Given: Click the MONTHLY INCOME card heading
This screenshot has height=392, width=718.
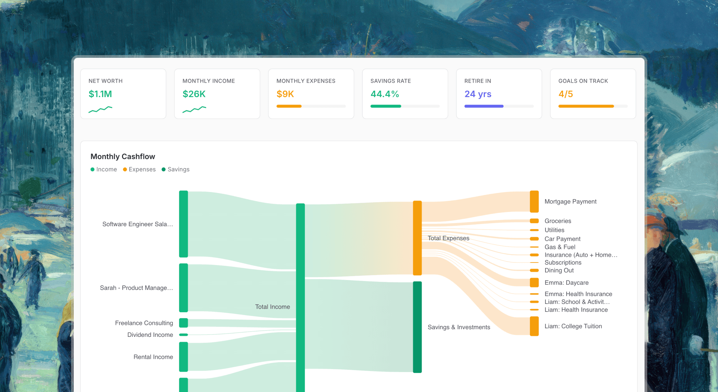Looking at the screenshot, I should coord(209,81).
